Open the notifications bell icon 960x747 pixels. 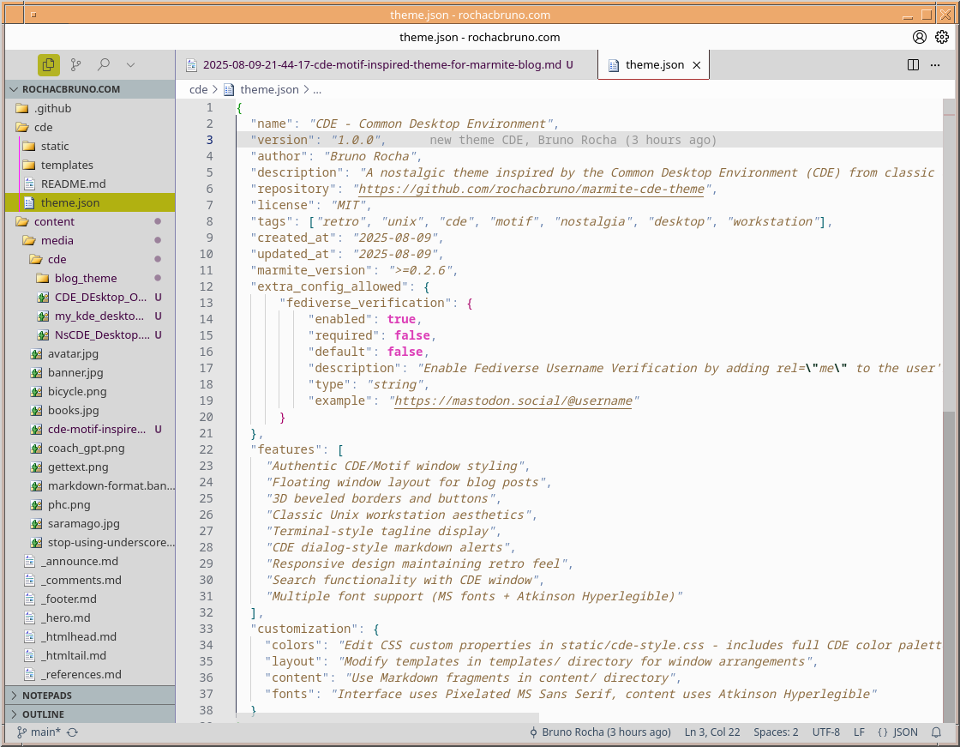point(936,732)
